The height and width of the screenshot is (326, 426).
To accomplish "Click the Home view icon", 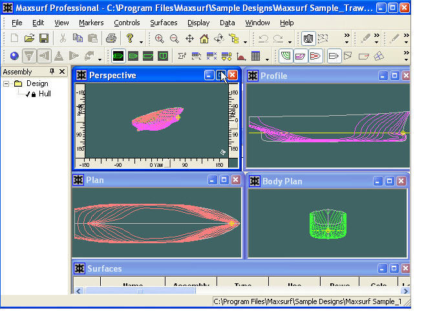I will [204, 39].
